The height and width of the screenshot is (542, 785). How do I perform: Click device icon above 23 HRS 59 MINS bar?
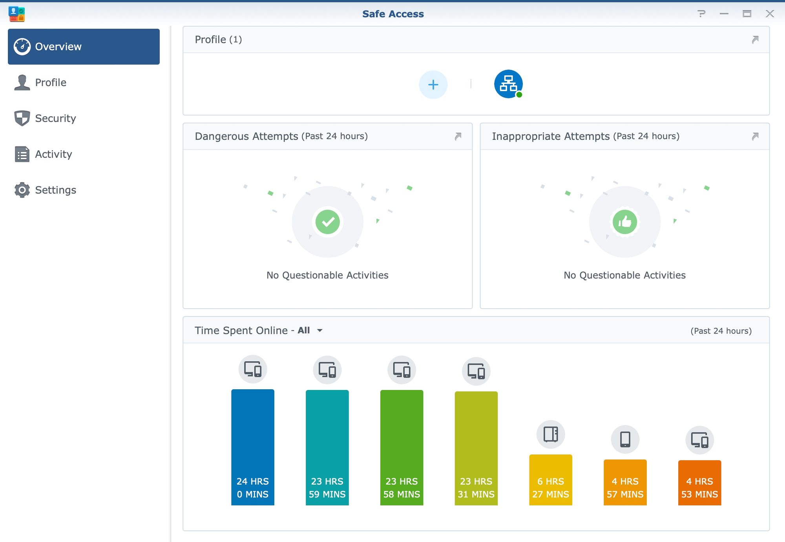tap(327, 370)
